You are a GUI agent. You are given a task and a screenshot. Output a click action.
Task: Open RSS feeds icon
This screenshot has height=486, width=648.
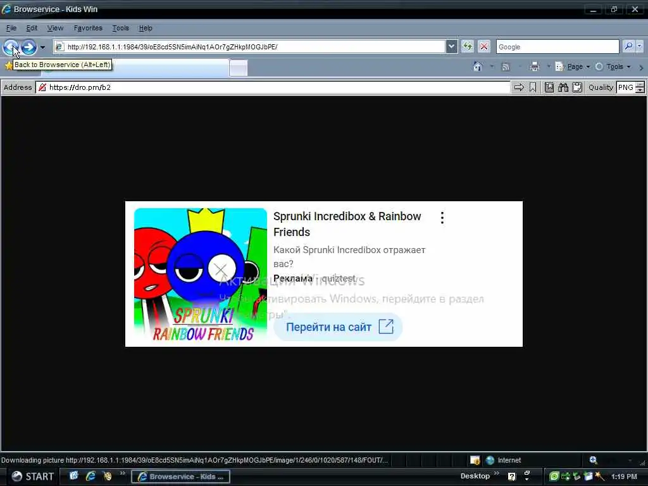[505, 66]
